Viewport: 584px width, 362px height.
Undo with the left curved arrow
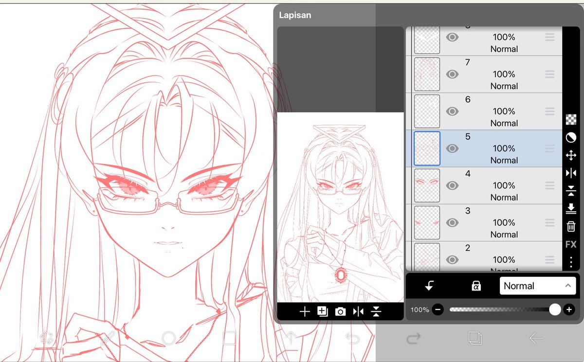(x=351, y=338)
